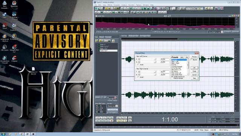
Task: Click the Fast Forward transport button
Action: click(x=104, y=121)
